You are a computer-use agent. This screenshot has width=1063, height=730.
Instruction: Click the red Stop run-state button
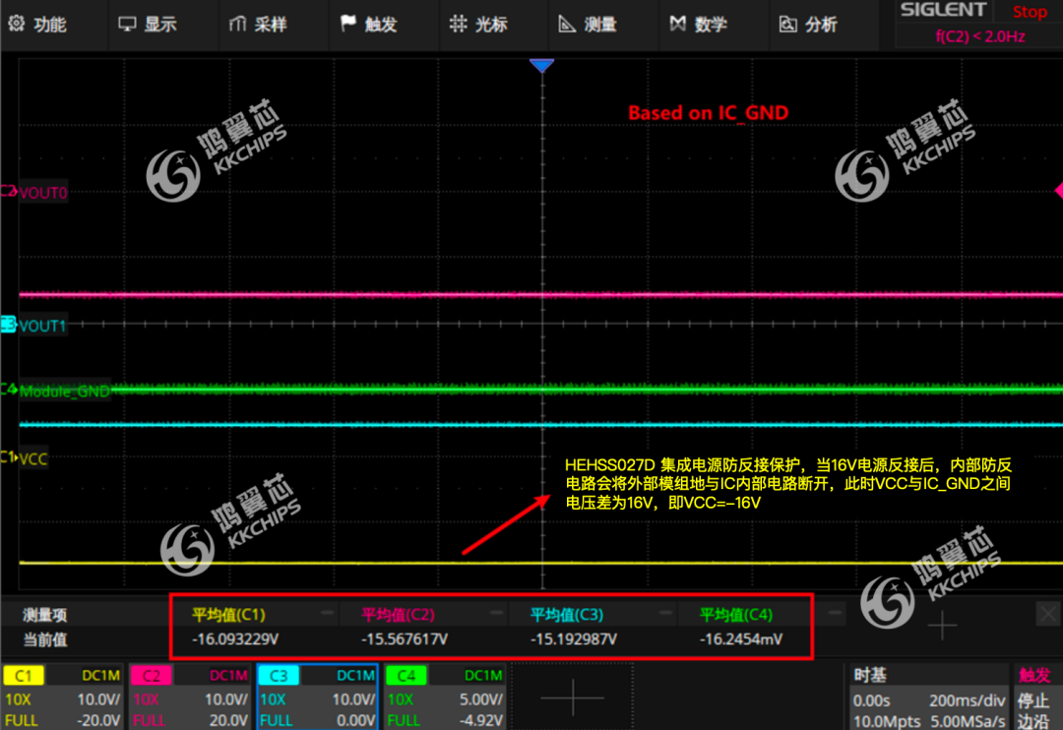pos(1030,12)
